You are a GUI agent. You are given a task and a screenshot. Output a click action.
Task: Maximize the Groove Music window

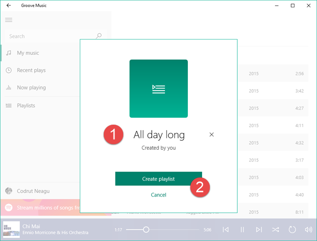click(x=293, y=6)
